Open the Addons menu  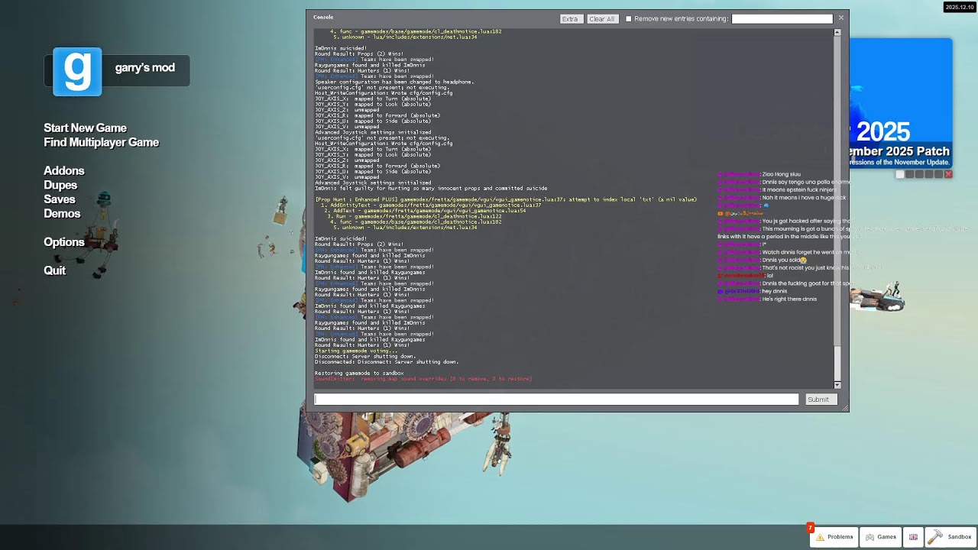pyautogui.click(x=64, y=170)
